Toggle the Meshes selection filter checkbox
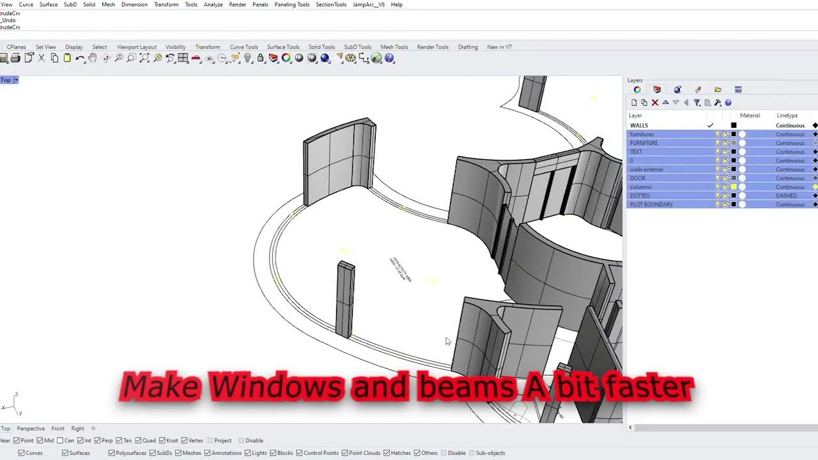This screenshot has width=818, height=460. (x=178, y=453)
